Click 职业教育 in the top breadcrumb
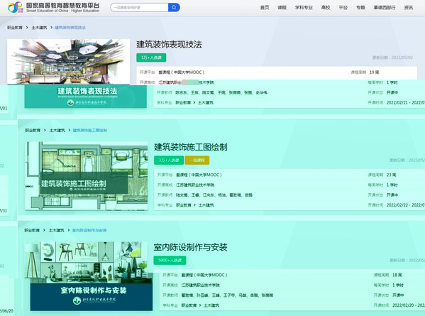Image resolution: width=425 pixels, height=316 pixels. 15,28
